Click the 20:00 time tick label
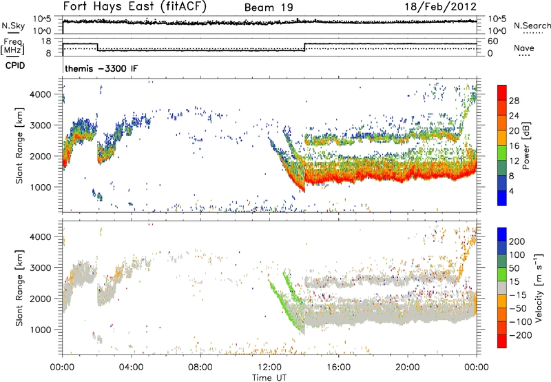This screenshot has height=382, width=551. click(x=407, y=368)
